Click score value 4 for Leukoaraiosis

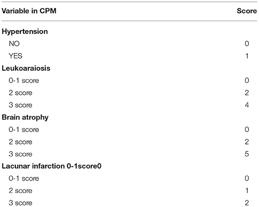click(247, 105)
